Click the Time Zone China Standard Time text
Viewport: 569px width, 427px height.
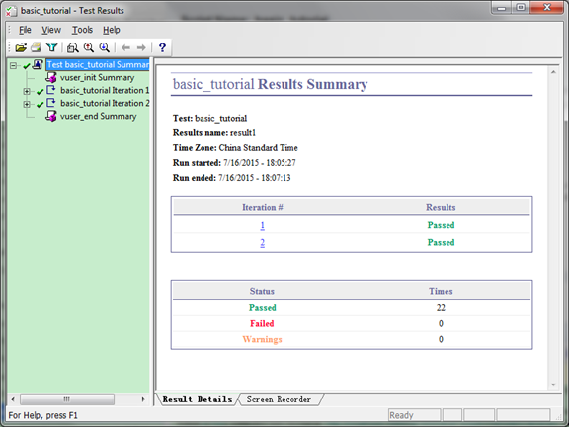pos(235,148)
